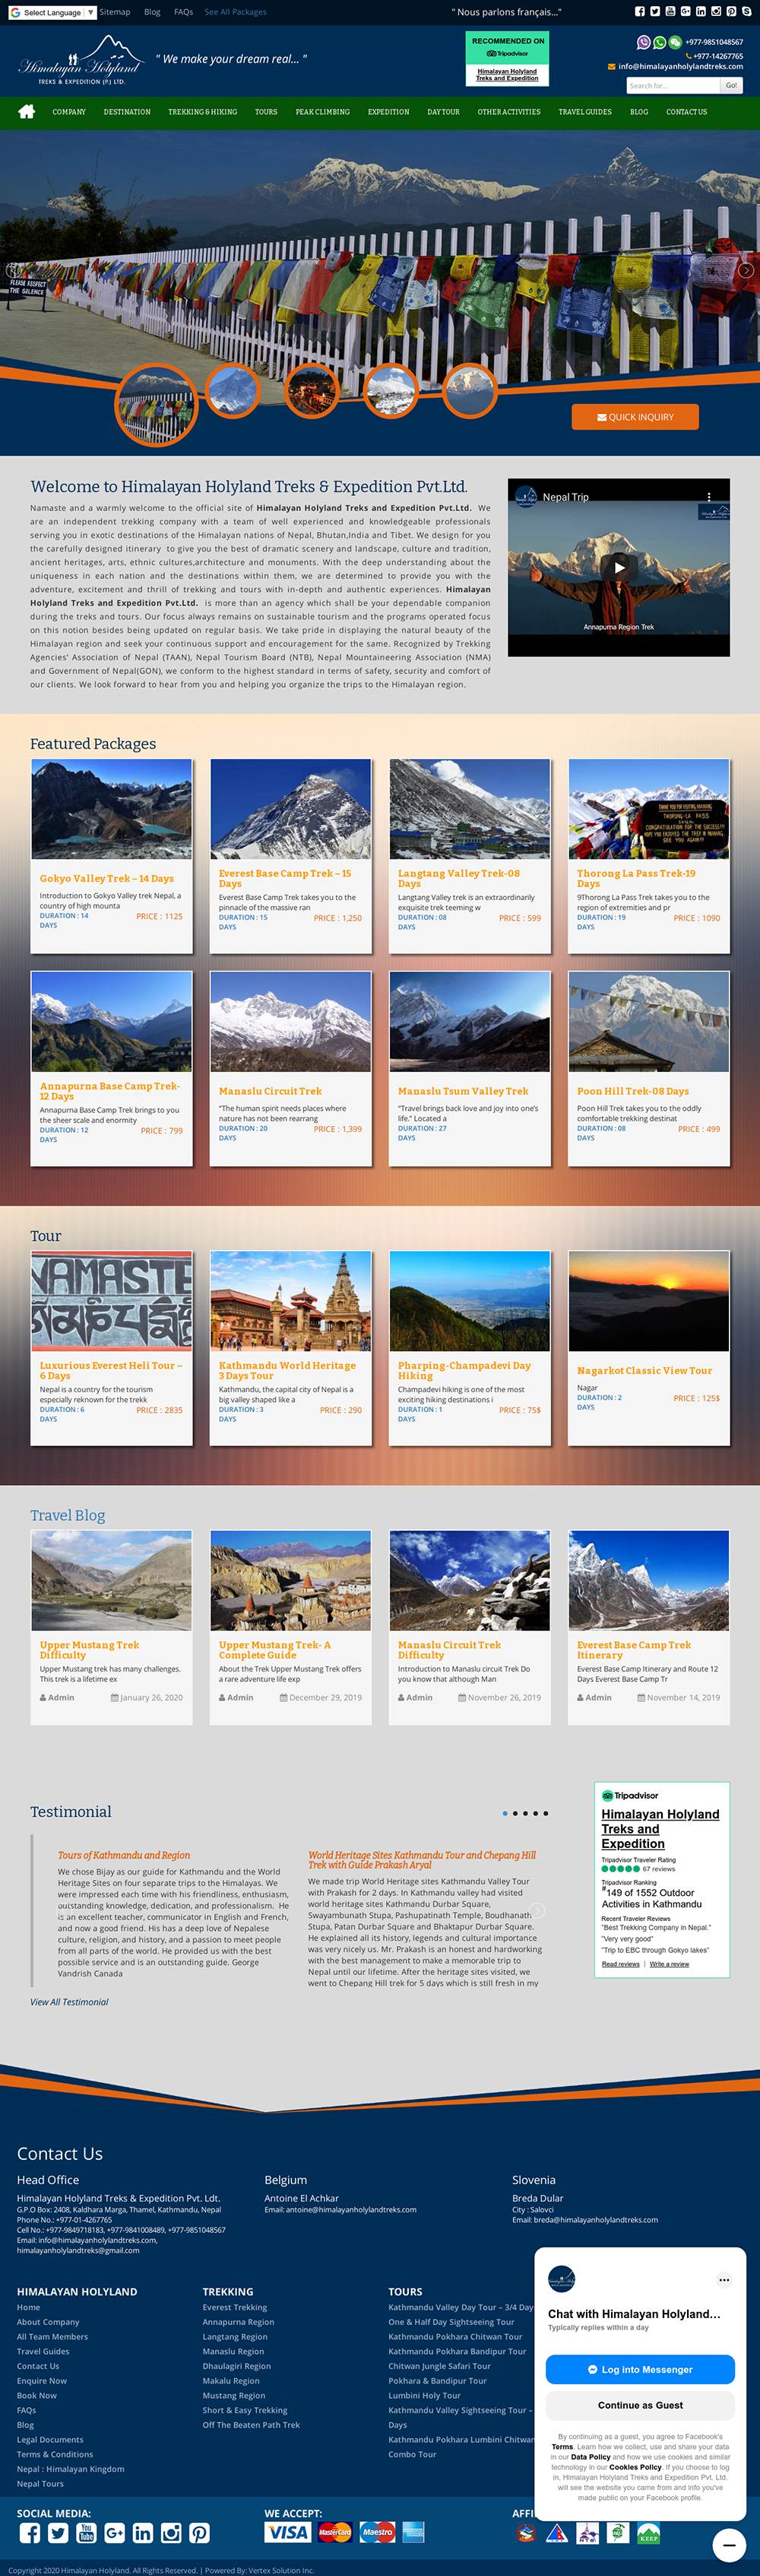Select the first testimonial pagination dot
The width and height of the screenshot is (760, 2576).
pos(505,1813)
